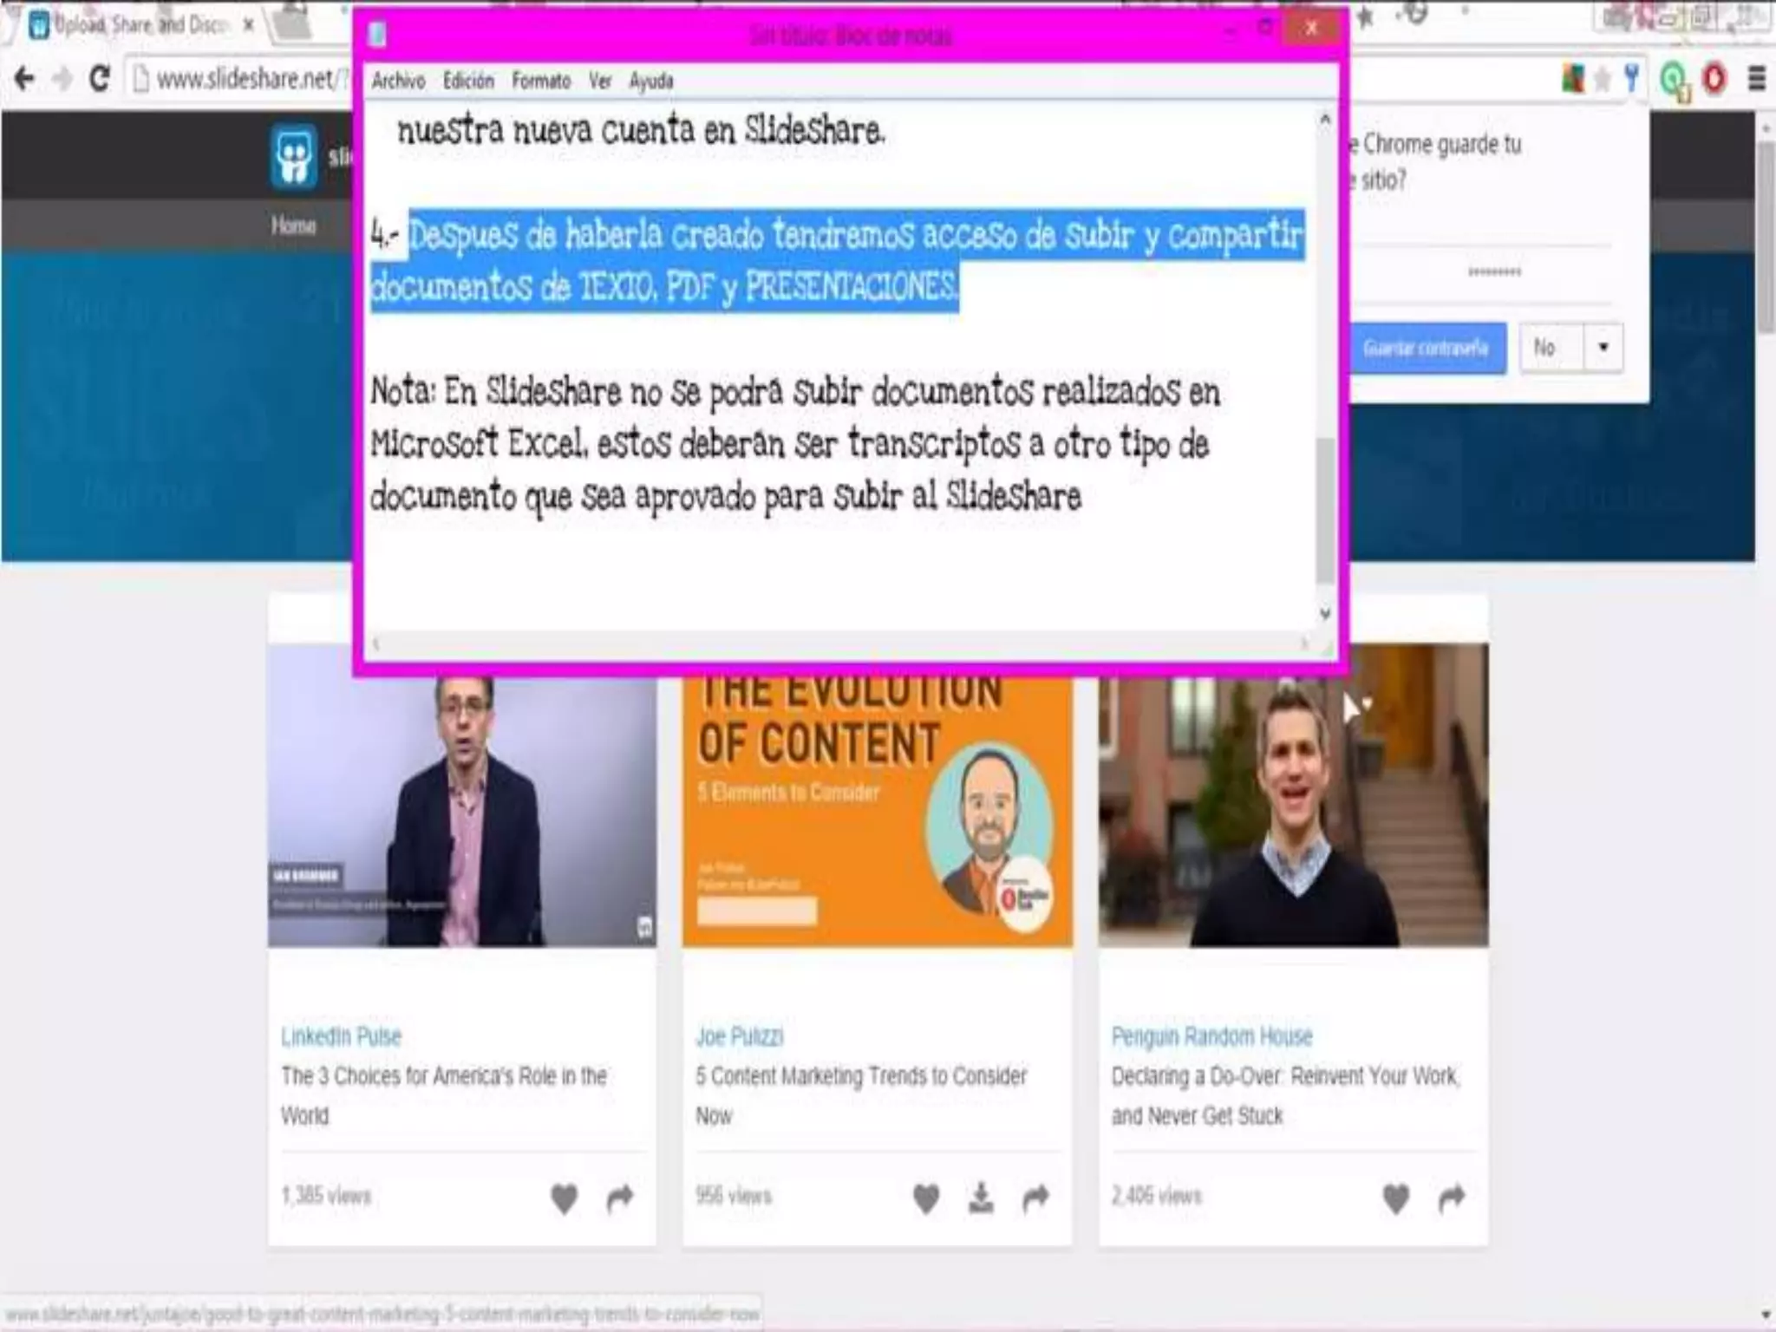Image resolution: width=1776 pixels, height=1332 pixels.
Task: Share the Penguin Random House slideshow
Action: click(x=1451, y=1198)
